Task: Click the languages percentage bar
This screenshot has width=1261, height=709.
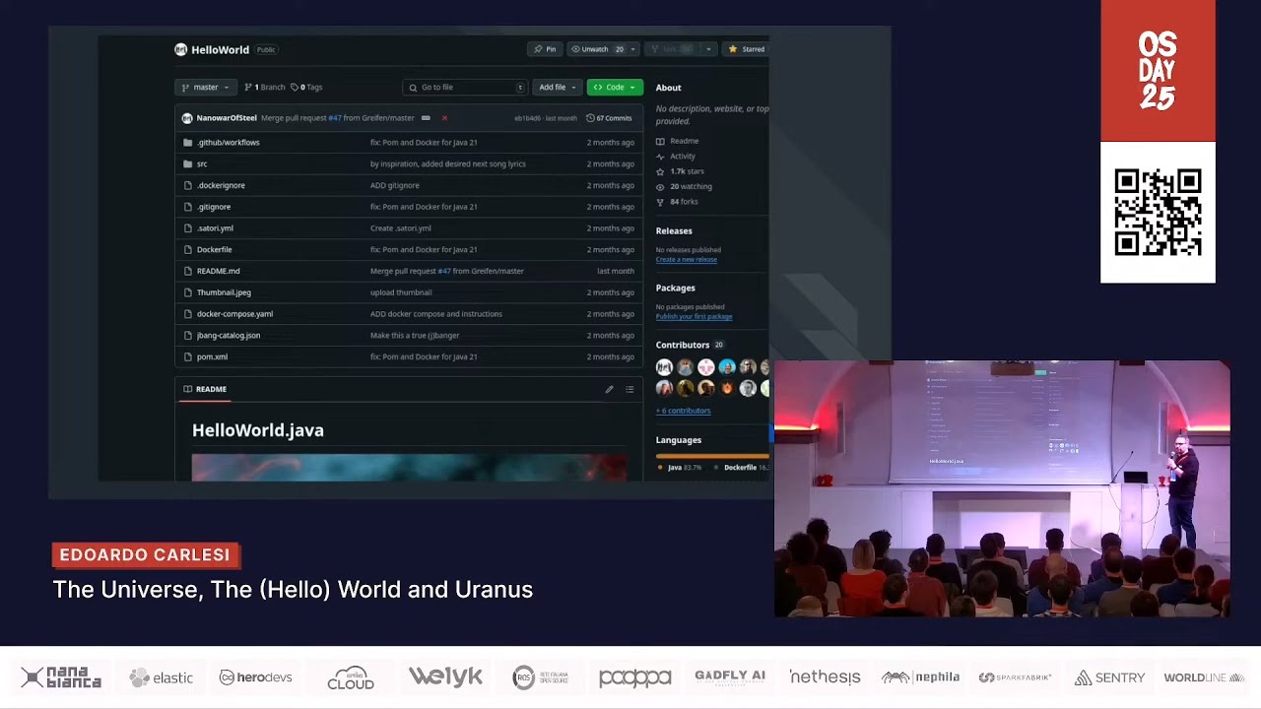Action: [x=712, y=456]
